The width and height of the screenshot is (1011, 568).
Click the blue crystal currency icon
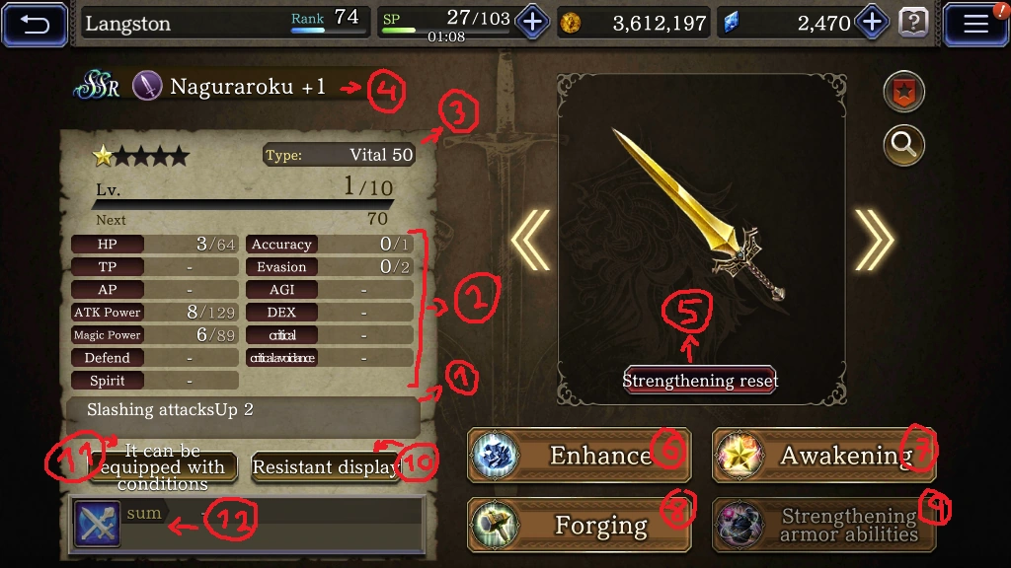tap(731, 24)
